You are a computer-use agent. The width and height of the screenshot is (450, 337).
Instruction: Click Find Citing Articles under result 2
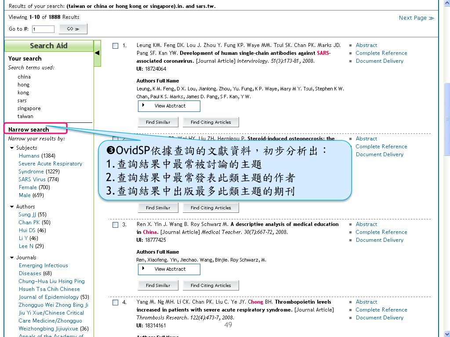point(210,208)
